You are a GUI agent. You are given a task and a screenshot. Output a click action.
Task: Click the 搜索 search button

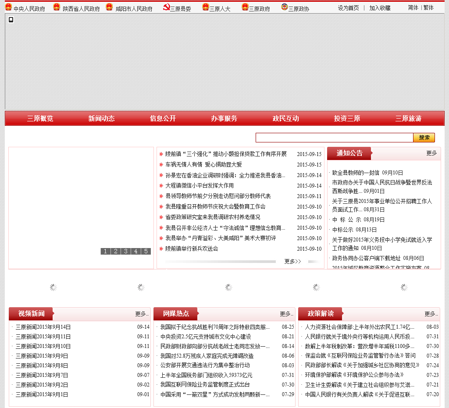pos(424,138)
